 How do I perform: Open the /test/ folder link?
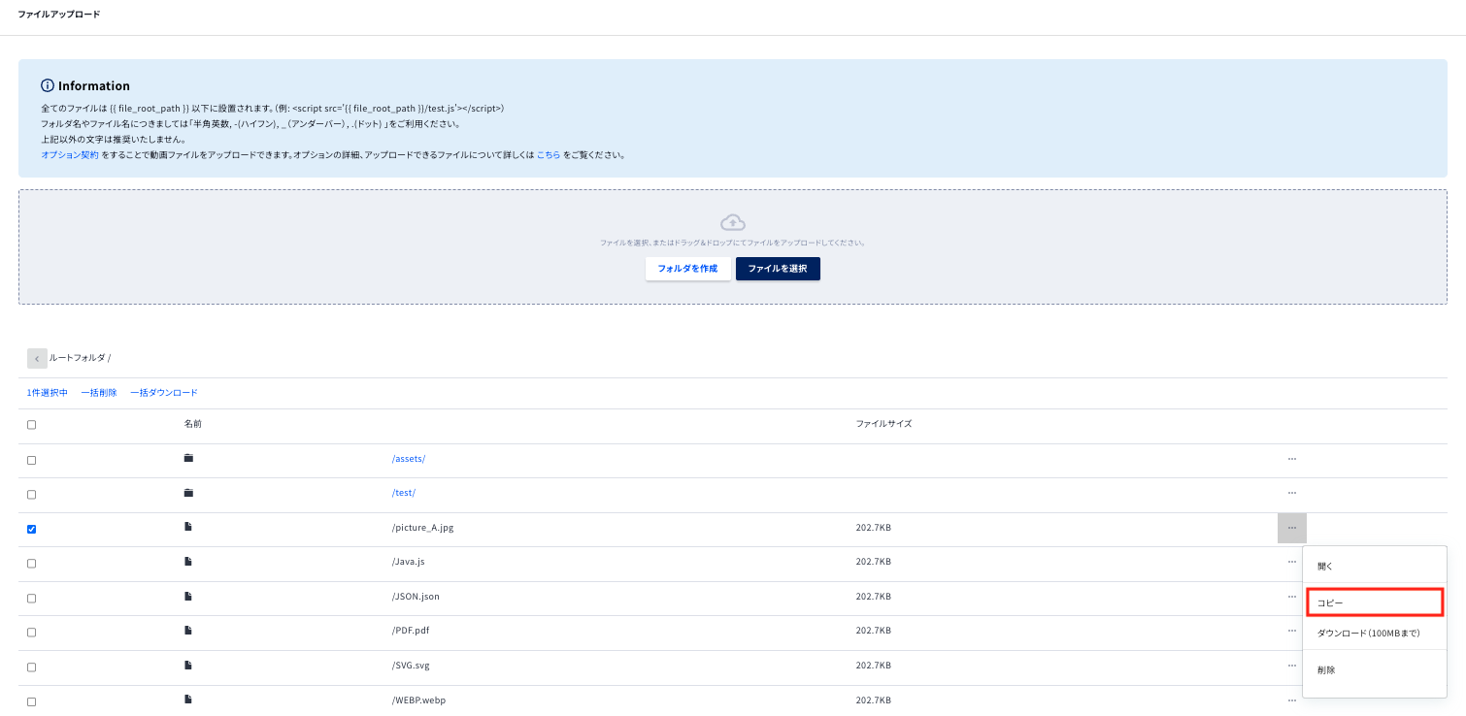pyautogui.click(x=404, y=493)
